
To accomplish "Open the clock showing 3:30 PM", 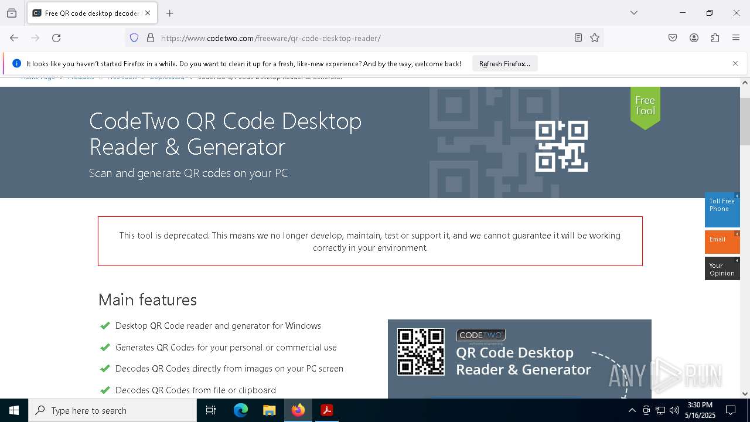I will (x=700, y=410).
